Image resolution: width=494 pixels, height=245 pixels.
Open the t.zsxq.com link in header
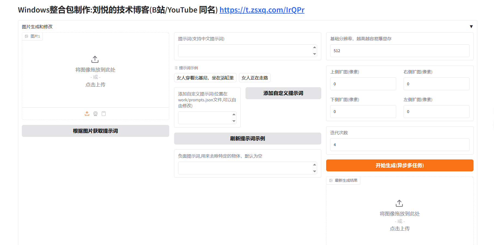tap(262, 10)
